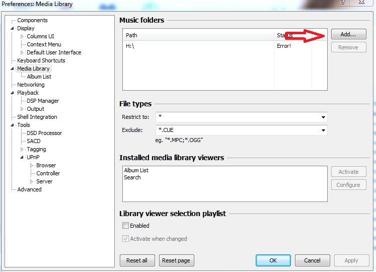Viewport: 376px width, 272px height.
Task: Open the Exclude dropdown arrow
Action: (x=323, y=130)
